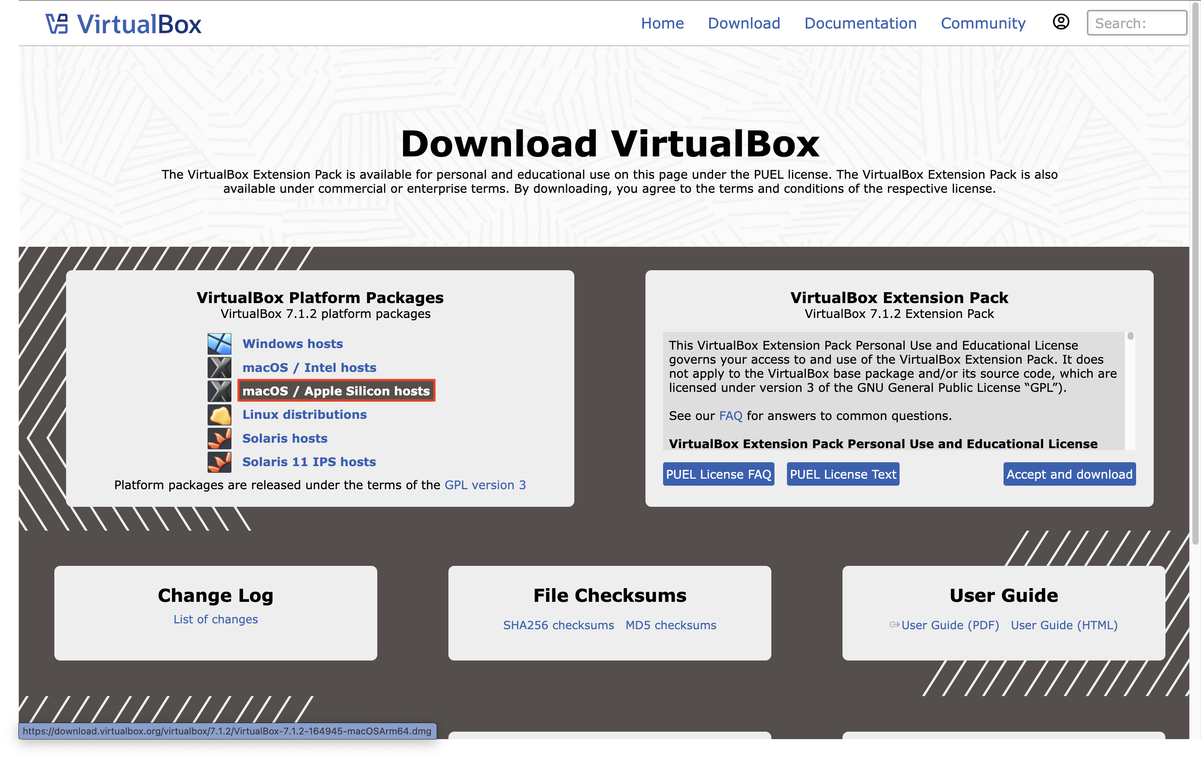Viewport: 1201px width, 761px height.
Task: Click Accept and download button
Action: 1069,474
